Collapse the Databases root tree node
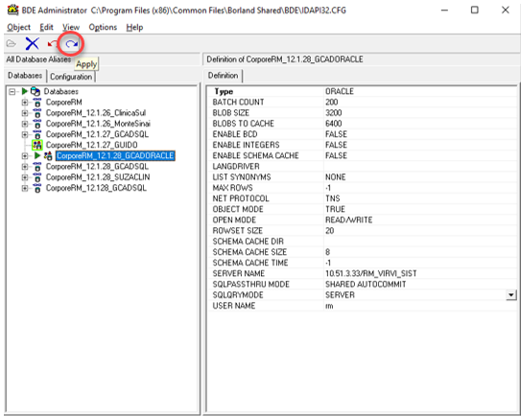521x416 pixels. [x=12, y=91]
